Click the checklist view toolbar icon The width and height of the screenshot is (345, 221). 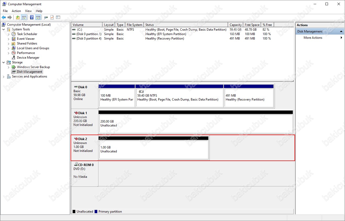pyautogui.click(x=58, y=18)
